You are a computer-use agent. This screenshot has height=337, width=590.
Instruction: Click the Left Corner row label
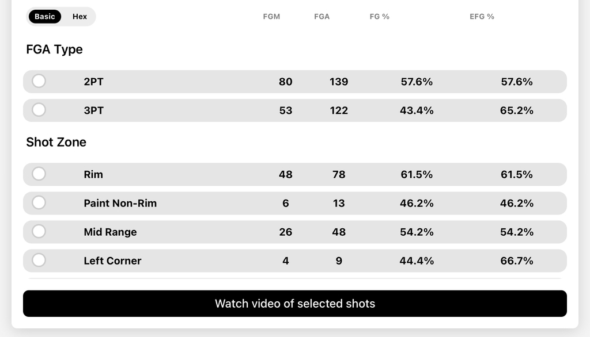(112, 261)
